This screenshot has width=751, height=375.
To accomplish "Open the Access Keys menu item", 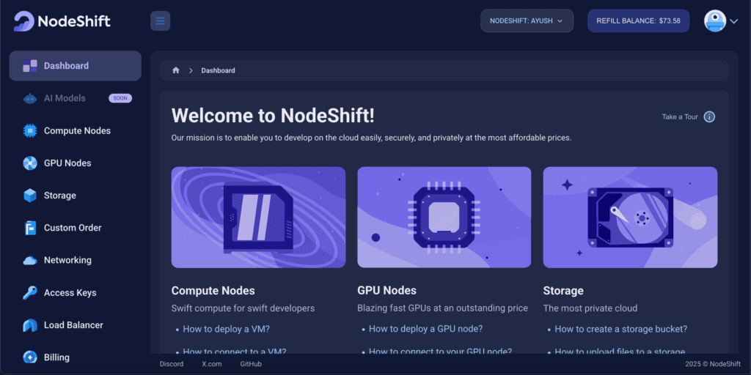I will (76, 293).
